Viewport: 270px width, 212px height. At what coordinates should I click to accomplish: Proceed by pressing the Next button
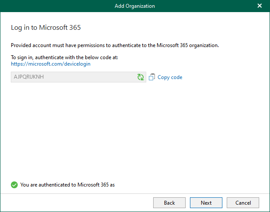(206, 203)
